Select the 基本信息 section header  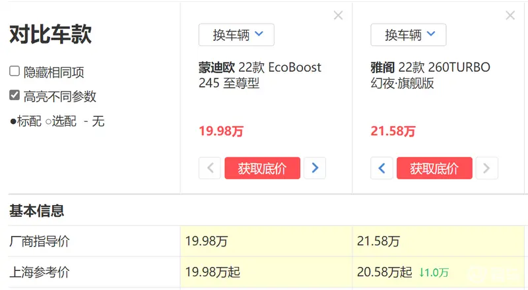click(x=36, y=211)
